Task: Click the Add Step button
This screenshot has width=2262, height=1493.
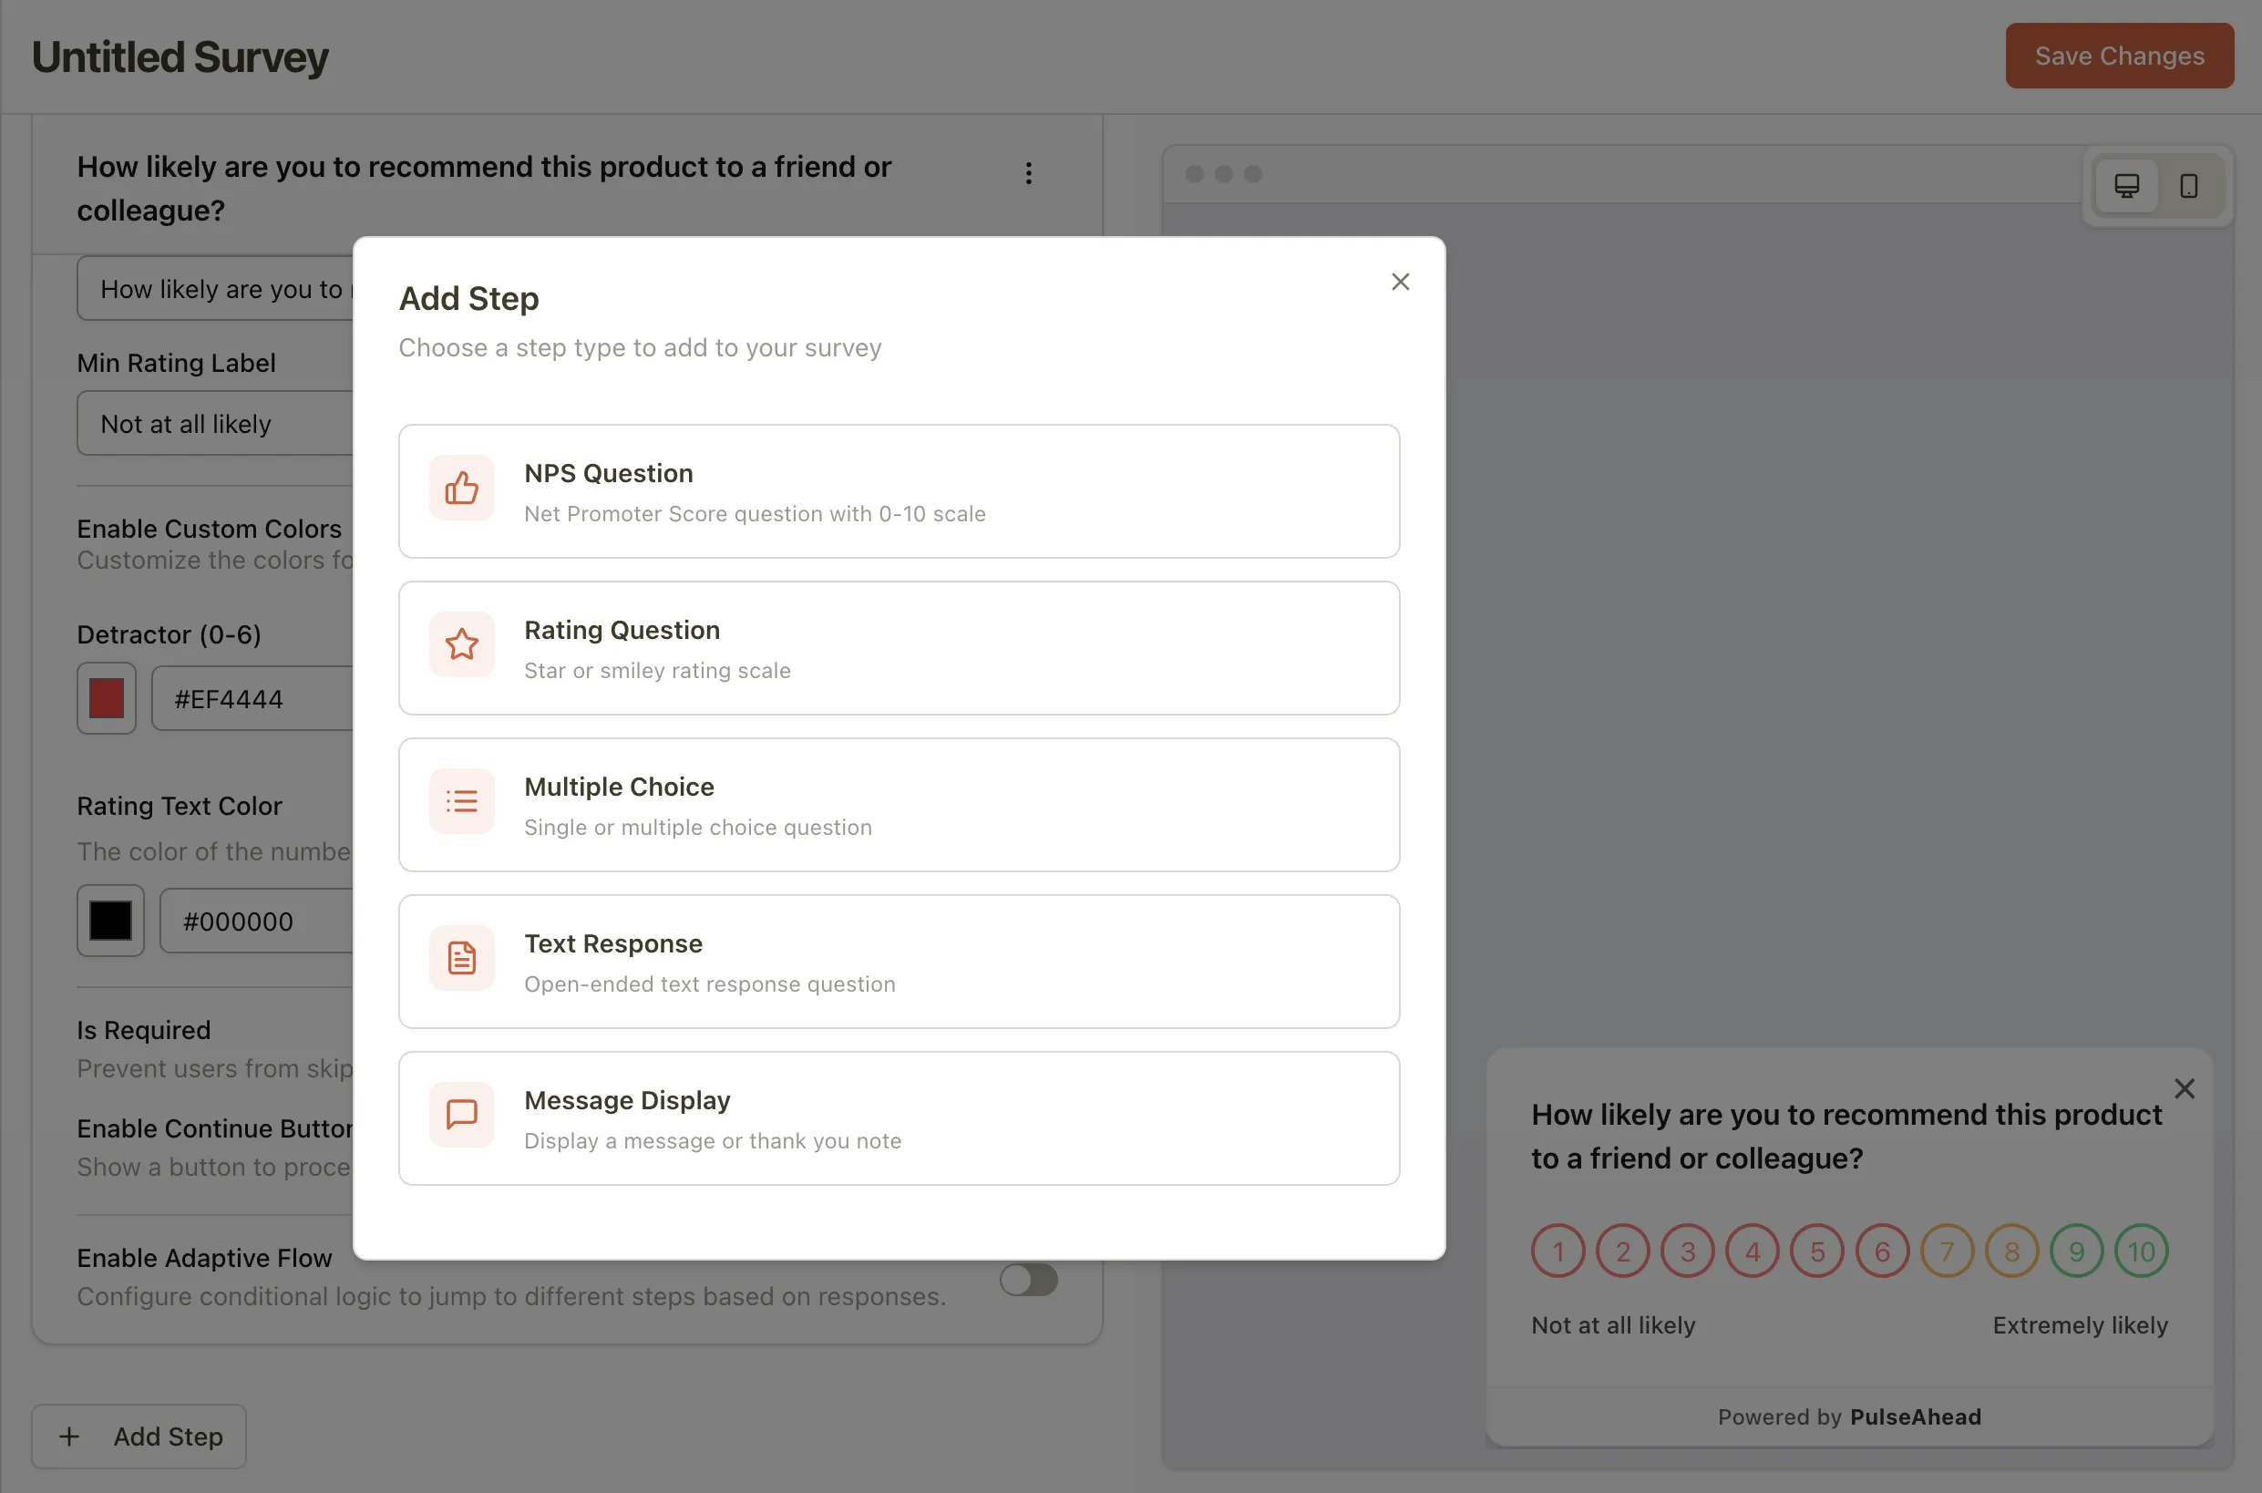Action: click(138, 1436)
